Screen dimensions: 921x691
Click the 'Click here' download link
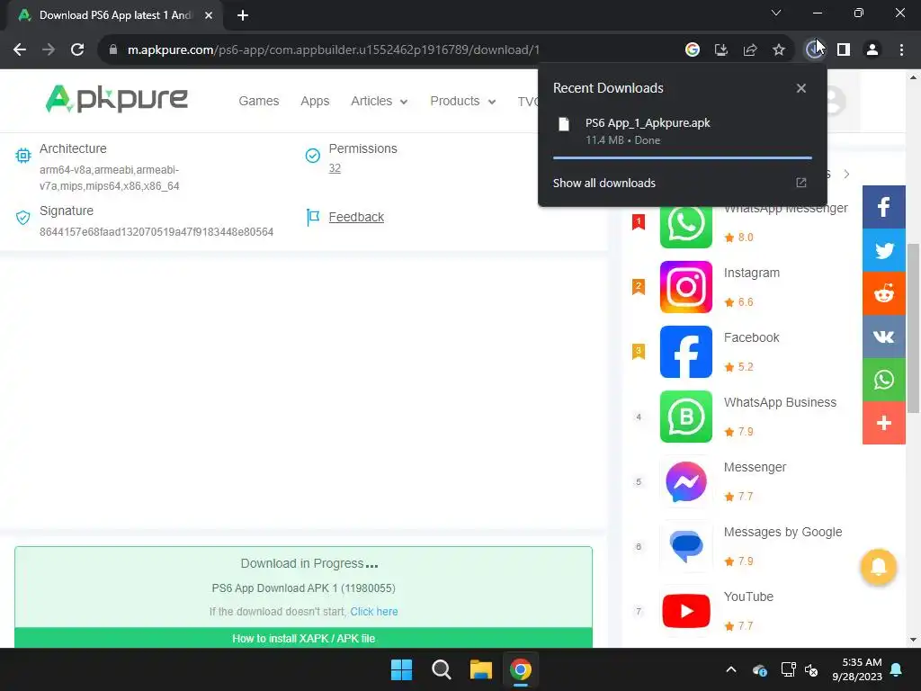(x=373, y=612)
